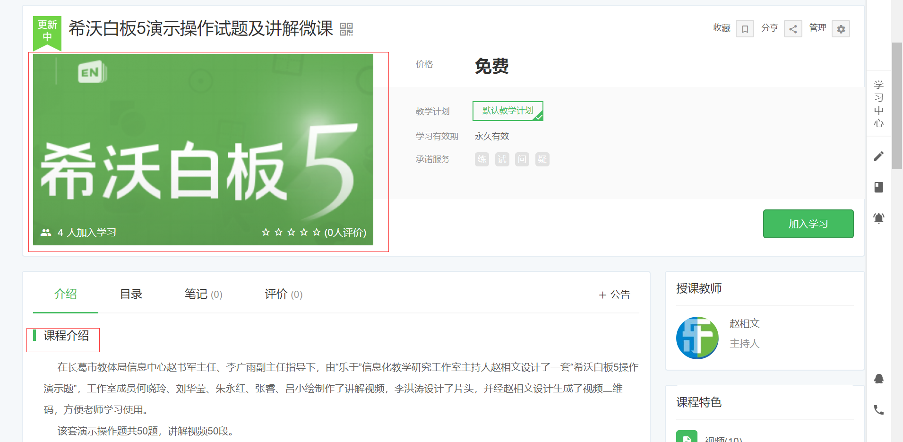Click the green file icon under 课程特色
Image resolution: width=903 pixels, height=442 pixels.
coord(687,437)
